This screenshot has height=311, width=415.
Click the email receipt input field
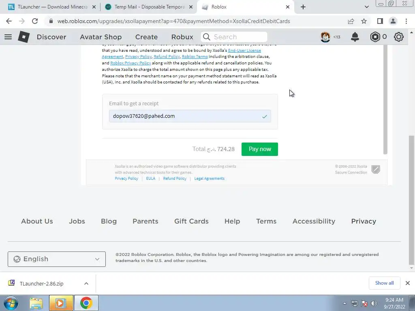click(190, 116)
